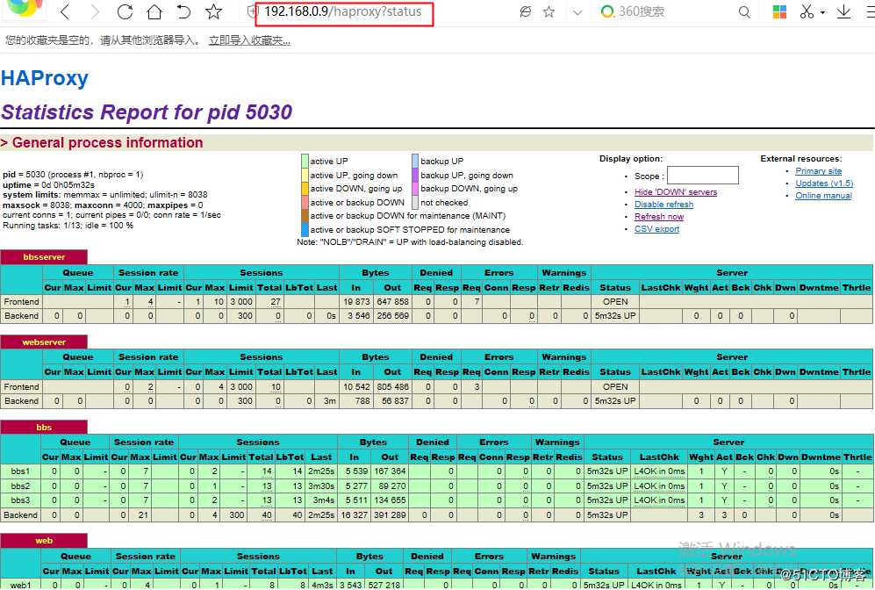Click the uptime = 0d 0h05m32s line
The image size is (875, 590).
pyautogui.click(x=48, y=184)
